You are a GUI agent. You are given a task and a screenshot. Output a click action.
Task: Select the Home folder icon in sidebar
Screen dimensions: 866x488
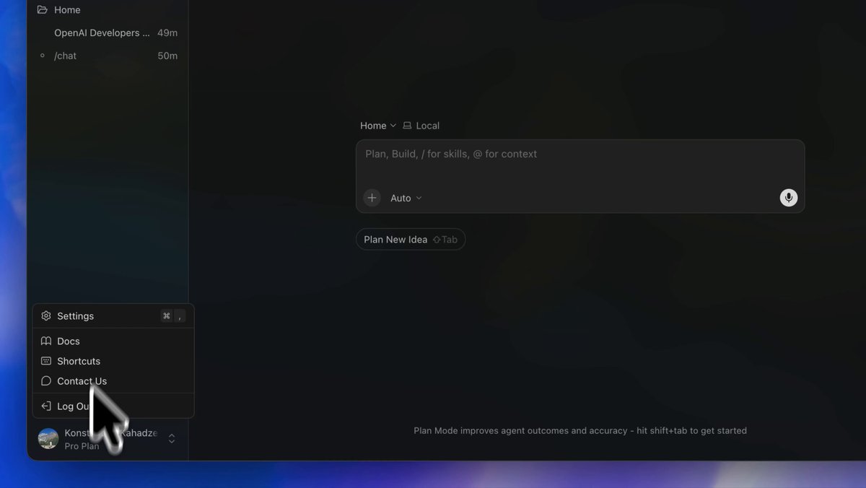43,10
